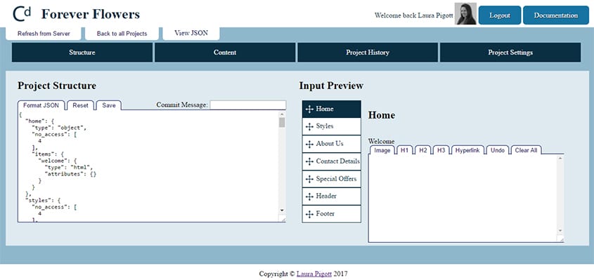Click the Commit Message input field
Image resolution: width=594 pixels, height=280 pixels.
coord(248,105)
